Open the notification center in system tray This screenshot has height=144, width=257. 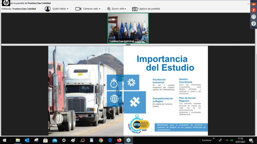[x=251, y=140]
